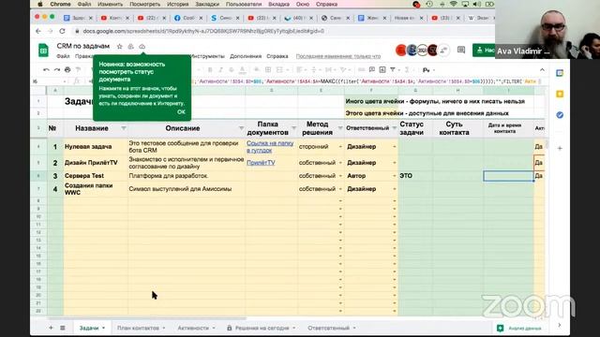Open the Keep notes side panel icon
600x337 pixels.
click(x=560, y=94)
